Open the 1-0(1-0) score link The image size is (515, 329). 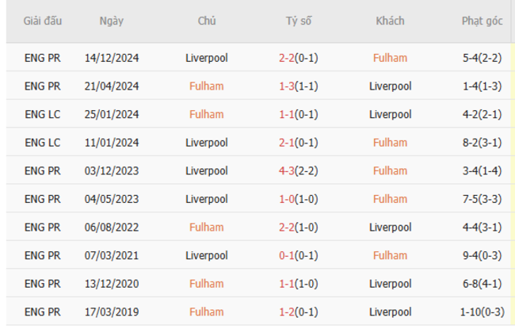(x=299, y=199)
